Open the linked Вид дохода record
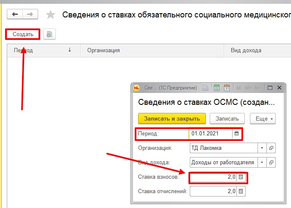This screenshot has height=208, width=291. coord(272,163)
